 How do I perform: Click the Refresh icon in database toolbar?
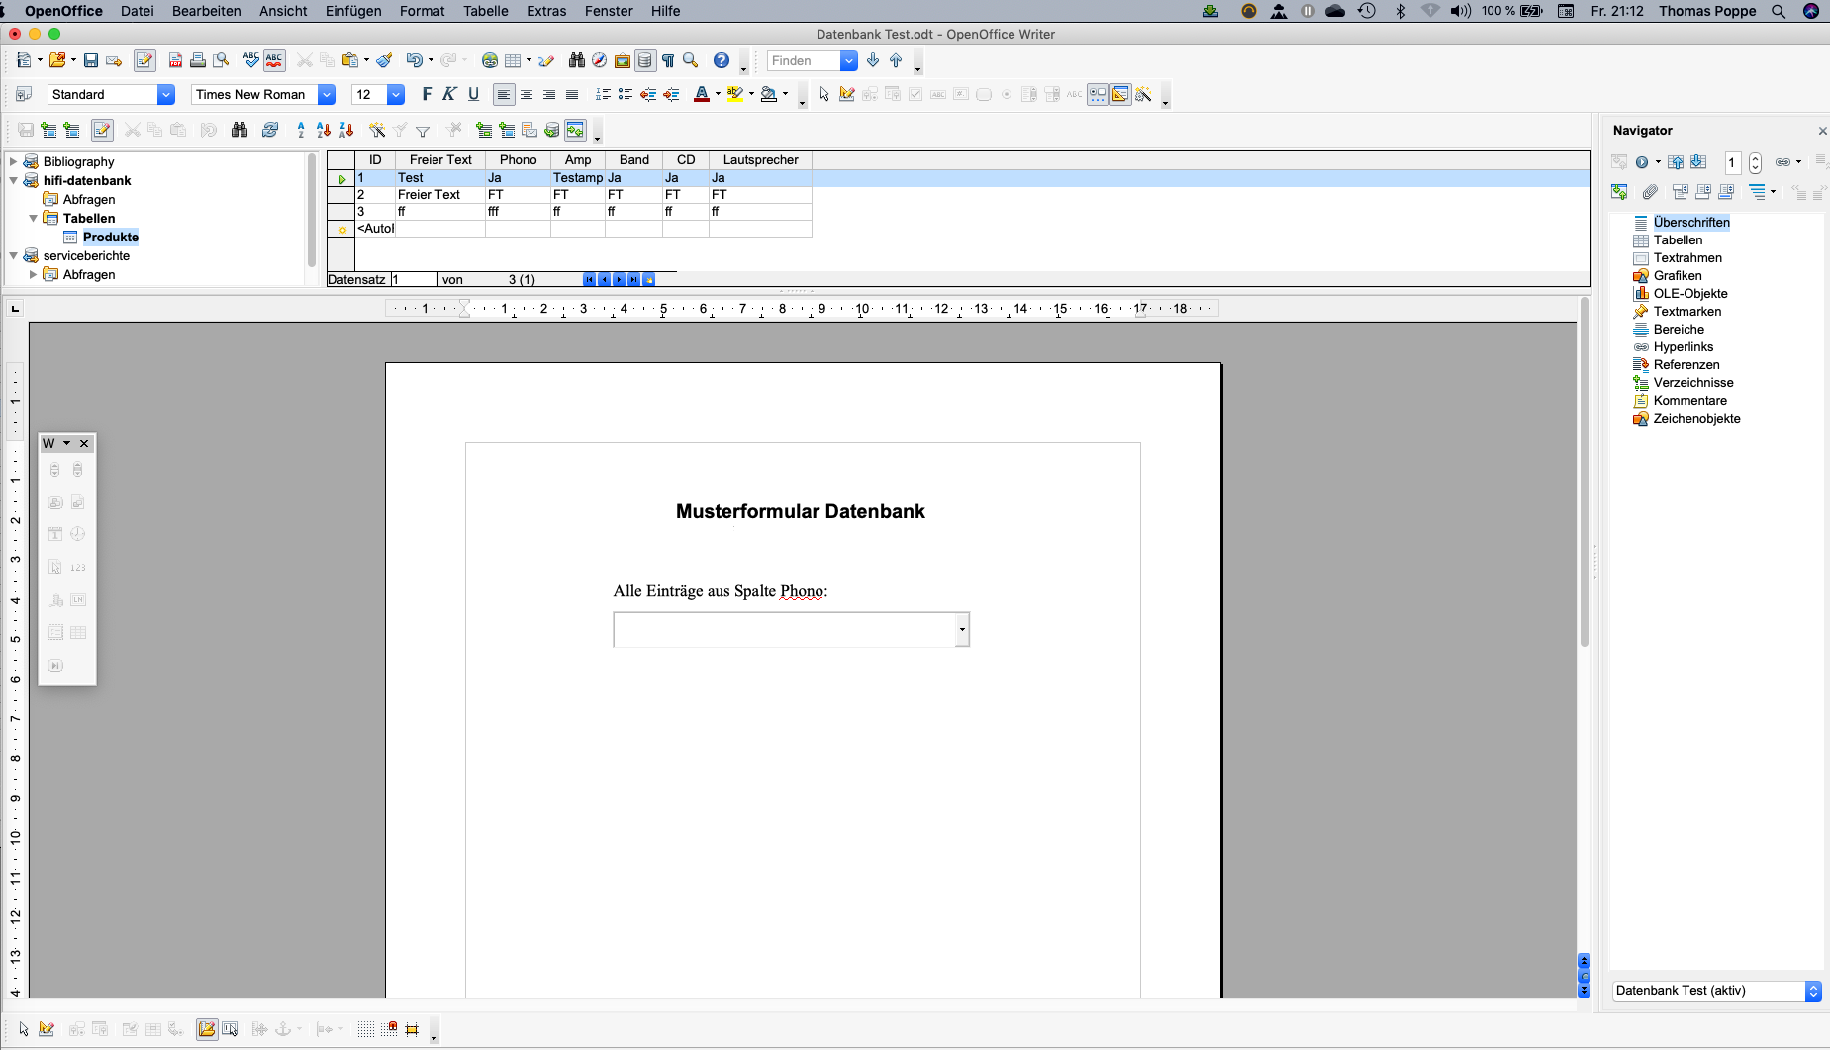[x=269, y=130]
